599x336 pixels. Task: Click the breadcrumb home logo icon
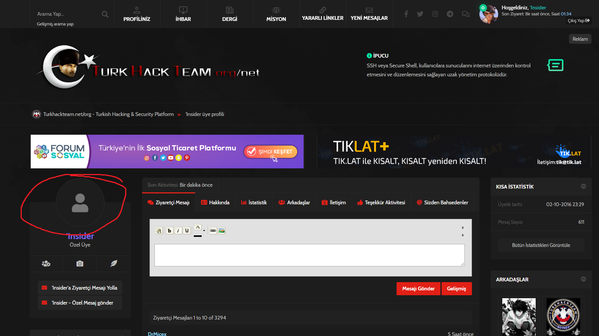point(36,114)
